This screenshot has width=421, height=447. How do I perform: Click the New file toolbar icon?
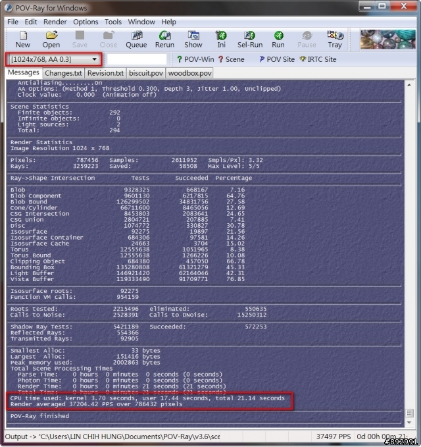(23, 39)
